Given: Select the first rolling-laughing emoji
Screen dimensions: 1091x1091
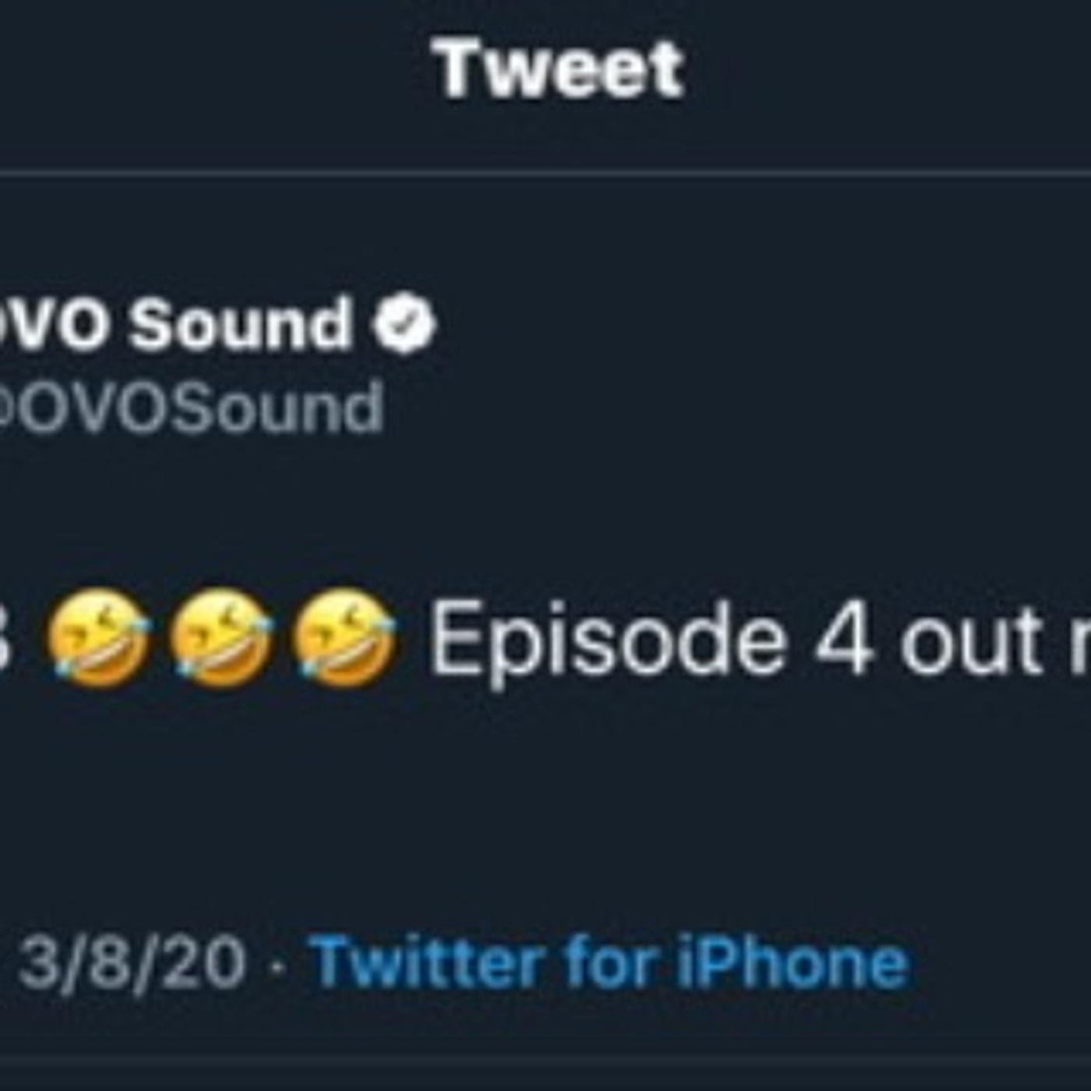Looking at the screenshot, I should [x=98, y=639].
